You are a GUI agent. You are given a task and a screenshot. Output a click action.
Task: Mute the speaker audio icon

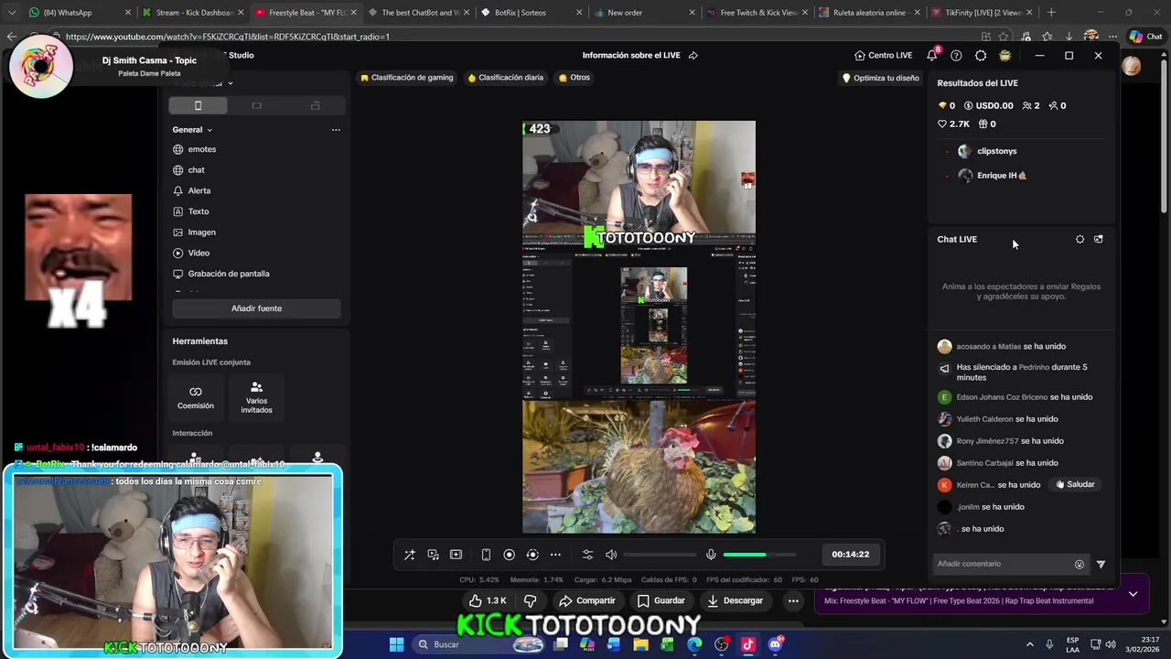pos(611,555)
